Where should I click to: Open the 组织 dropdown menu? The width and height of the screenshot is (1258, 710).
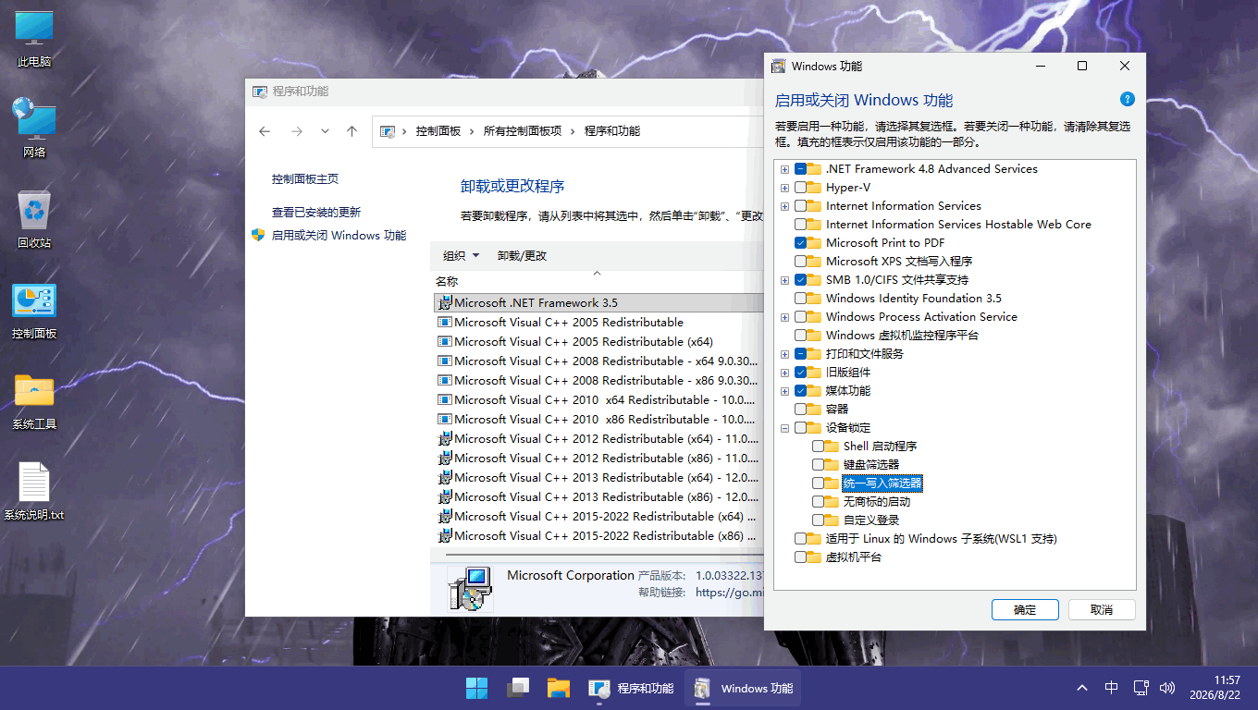(462, 256)
